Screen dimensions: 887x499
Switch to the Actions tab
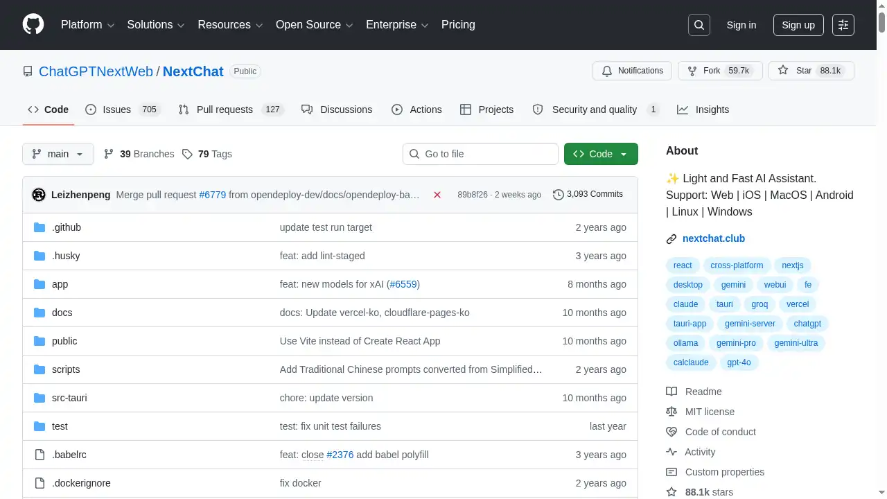[416, 110]
